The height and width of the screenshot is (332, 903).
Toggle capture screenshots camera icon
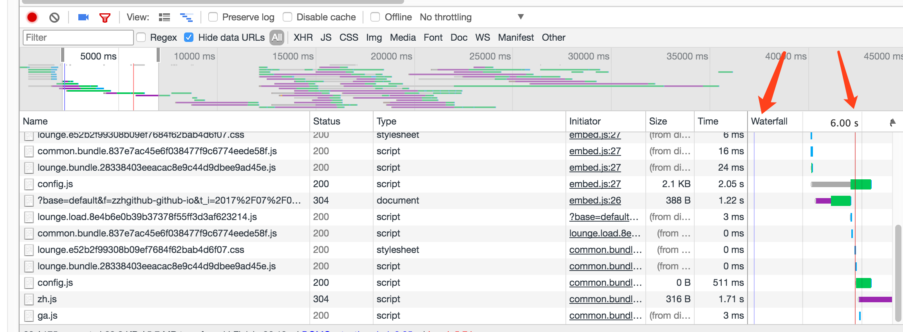[83, 17]
